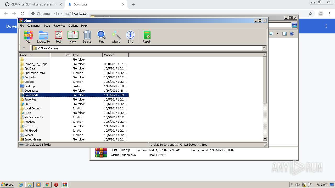
Task: Click the Add archive toolbar icon
Action: tap(28, 37)
